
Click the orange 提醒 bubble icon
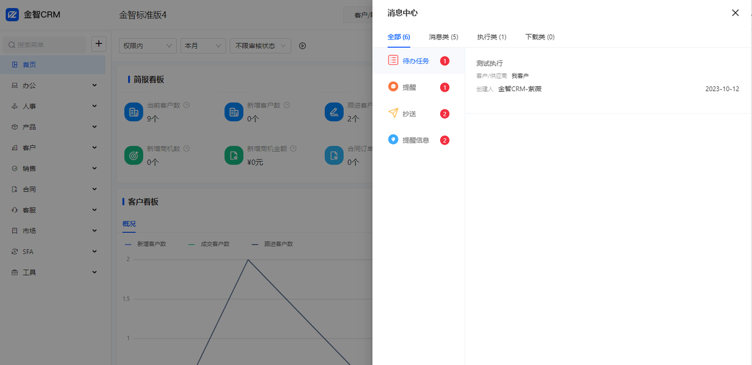pos(393,87)
